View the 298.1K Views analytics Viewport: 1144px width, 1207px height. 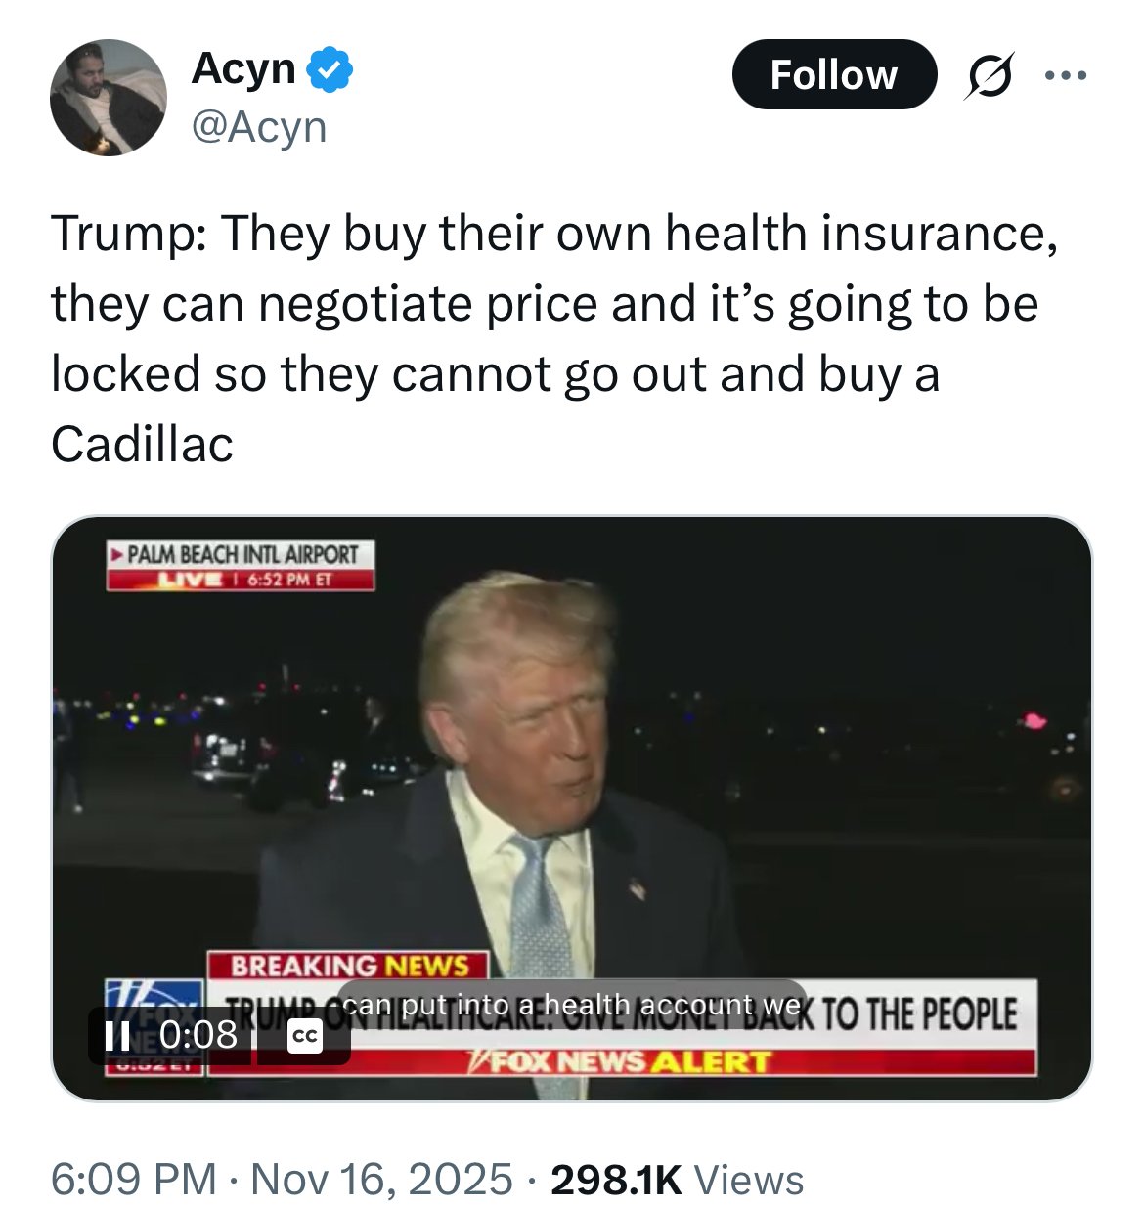tap(677, 1179)
